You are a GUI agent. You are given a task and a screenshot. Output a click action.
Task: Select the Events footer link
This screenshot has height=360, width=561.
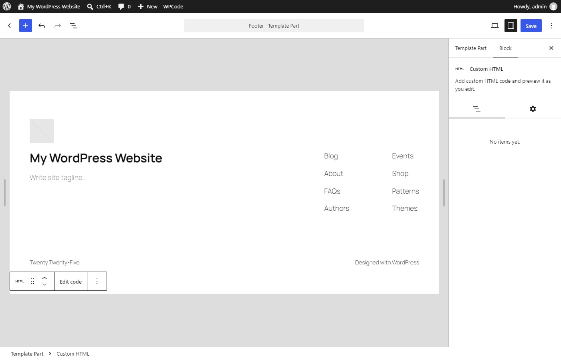point(403,156)
